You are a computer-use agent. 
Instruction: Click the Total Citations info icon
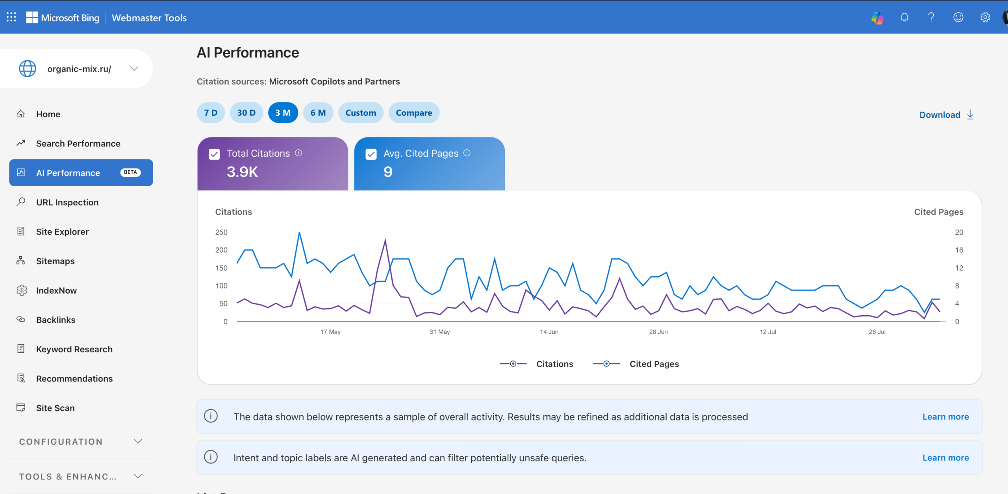coord(298,153)
